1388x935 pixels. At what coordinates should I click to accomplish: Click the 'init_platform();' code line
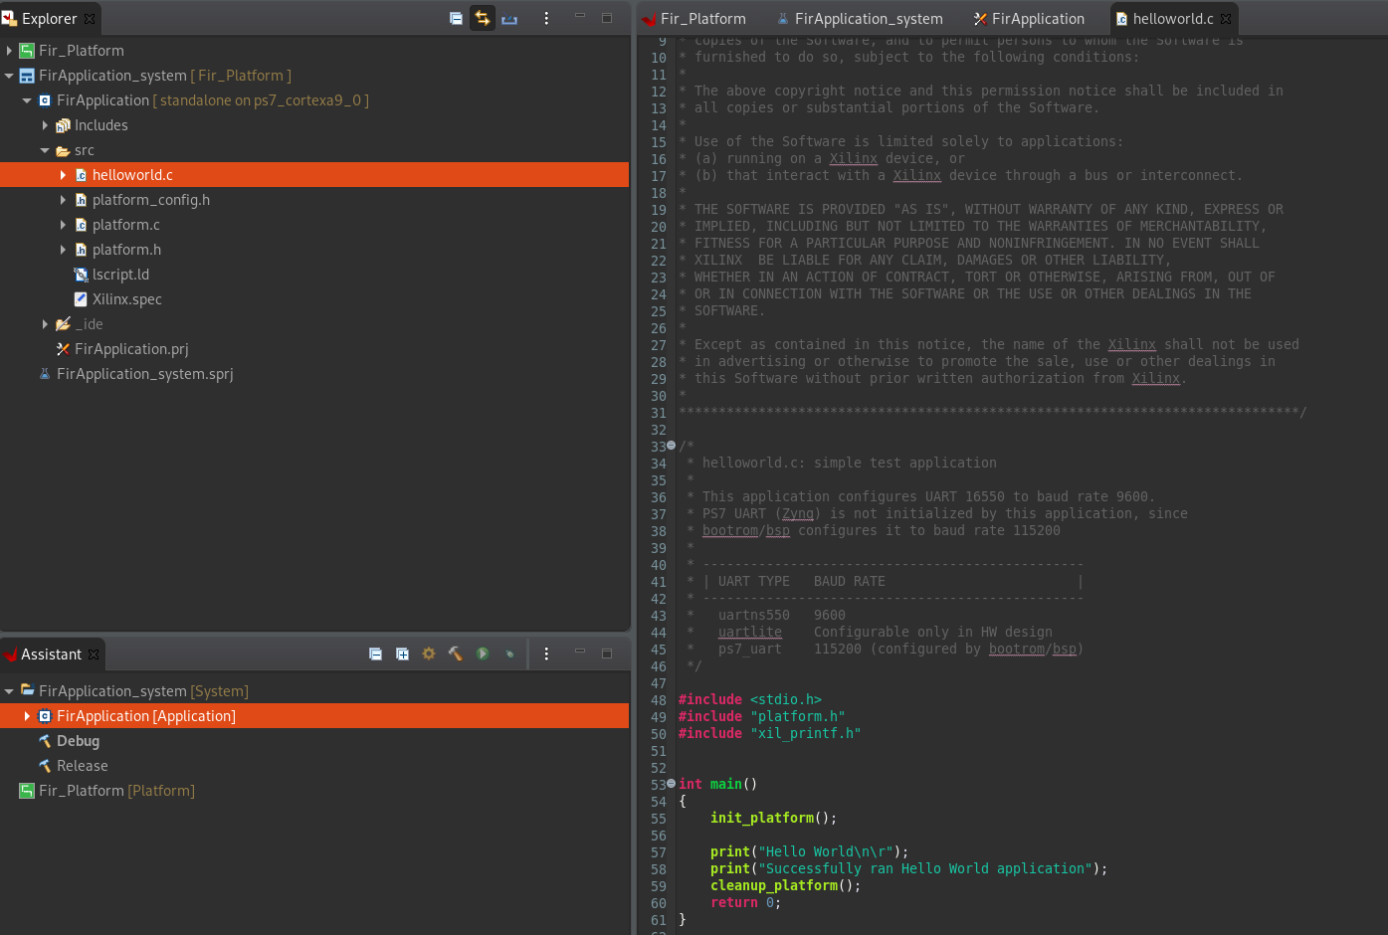(774, 818)
